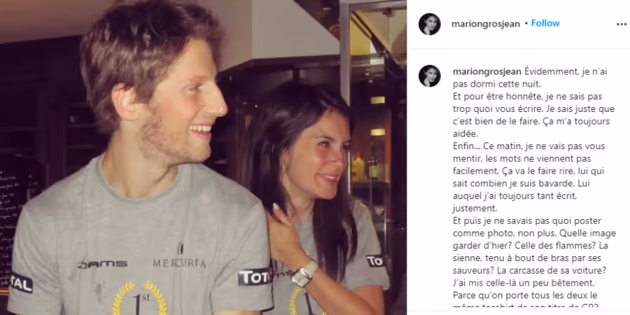The image size is (630, 315).
Task: Click the wristwatch on the woman's arm
Action: (304, 274)
